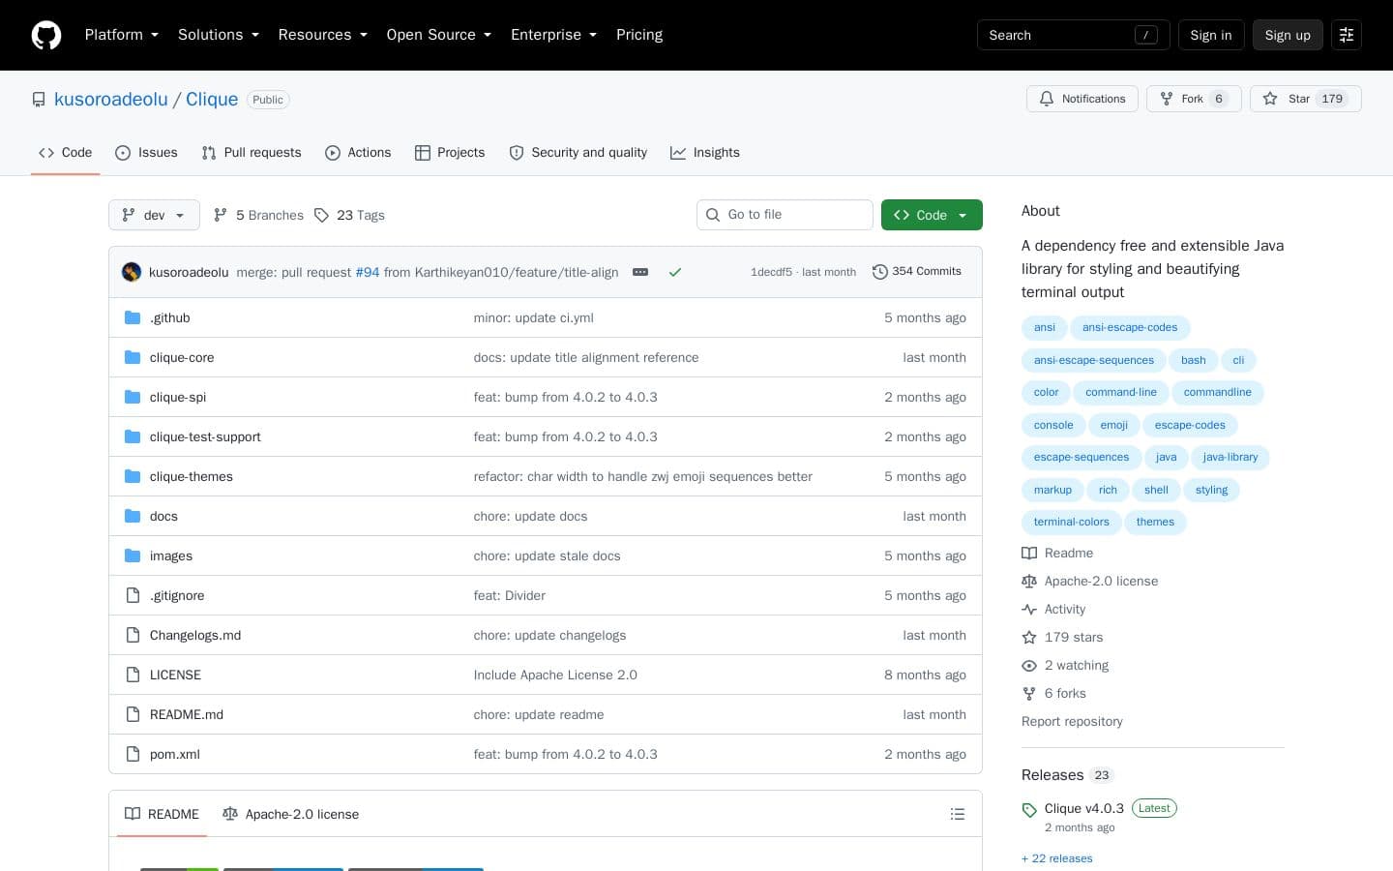
Task: Open the + 22 releases link
Action: click(x=1057, y=858)
